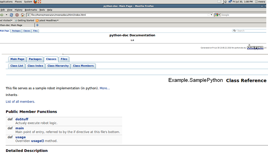Click the Firefox launcher icon in top panel

[35, 2]
